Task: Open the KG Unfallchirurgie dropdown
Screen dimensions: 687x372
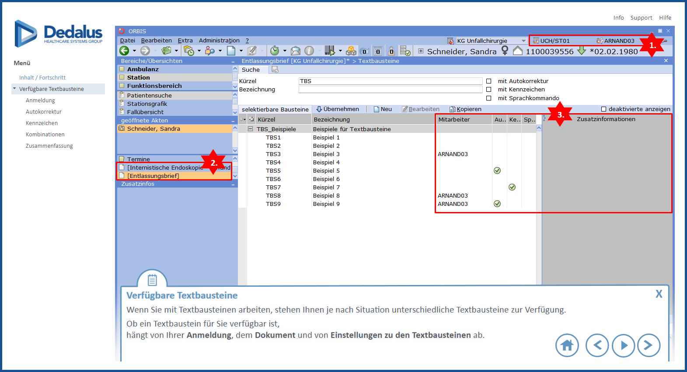Action: tap(523, 41)
